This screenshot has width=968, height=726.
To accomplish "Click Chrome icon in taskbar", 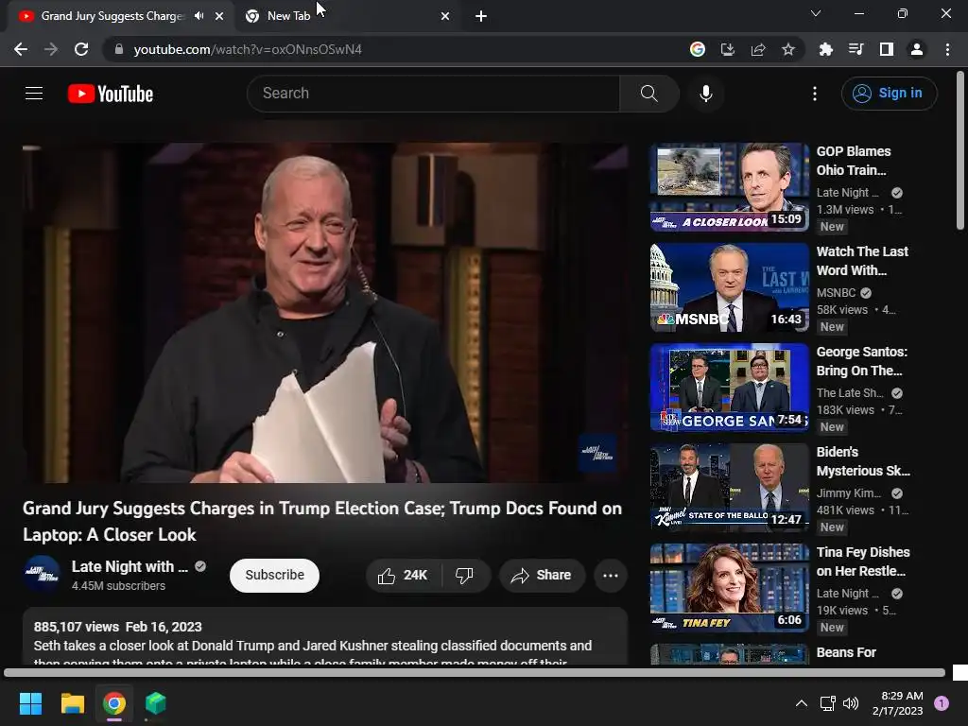I will [114, 703].
